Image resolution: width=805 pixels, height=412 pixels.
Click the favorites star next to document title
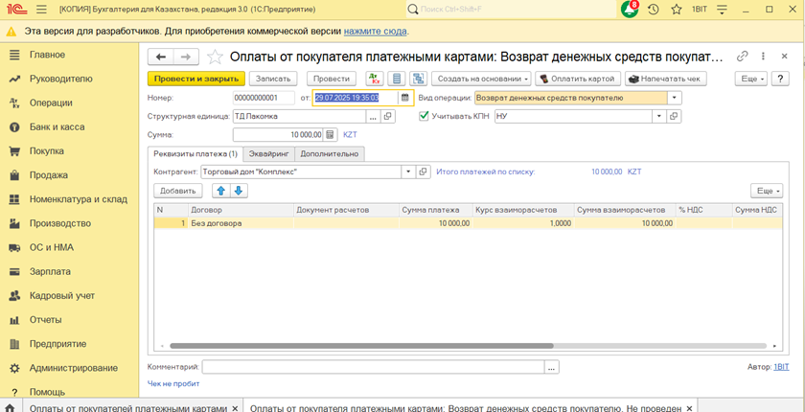(x=215, y=57)
